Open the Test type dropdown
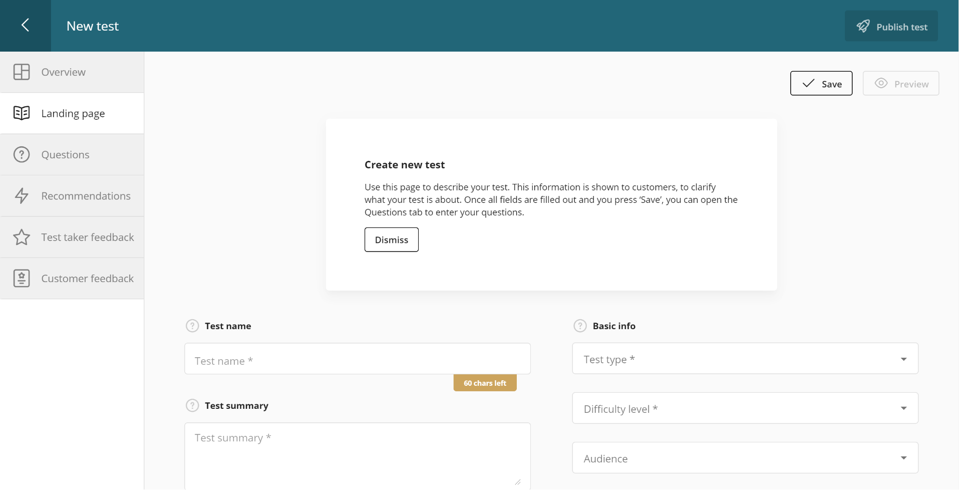Viewport: 959px width, 490px height. [745, 359]
